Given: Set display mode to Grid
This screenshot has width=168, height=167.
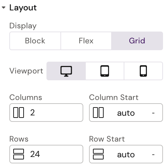Looking at the screenshot, I should 137,41.
